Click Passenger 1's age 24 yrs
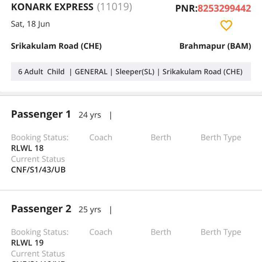 [x=90, y=115]
